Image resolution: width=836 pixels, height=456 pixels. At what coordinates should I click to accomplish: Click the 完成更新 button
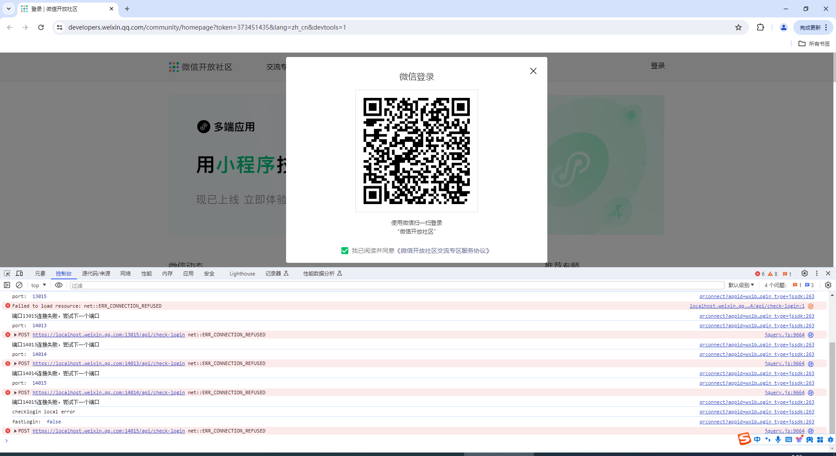click(x=810, y=27)
